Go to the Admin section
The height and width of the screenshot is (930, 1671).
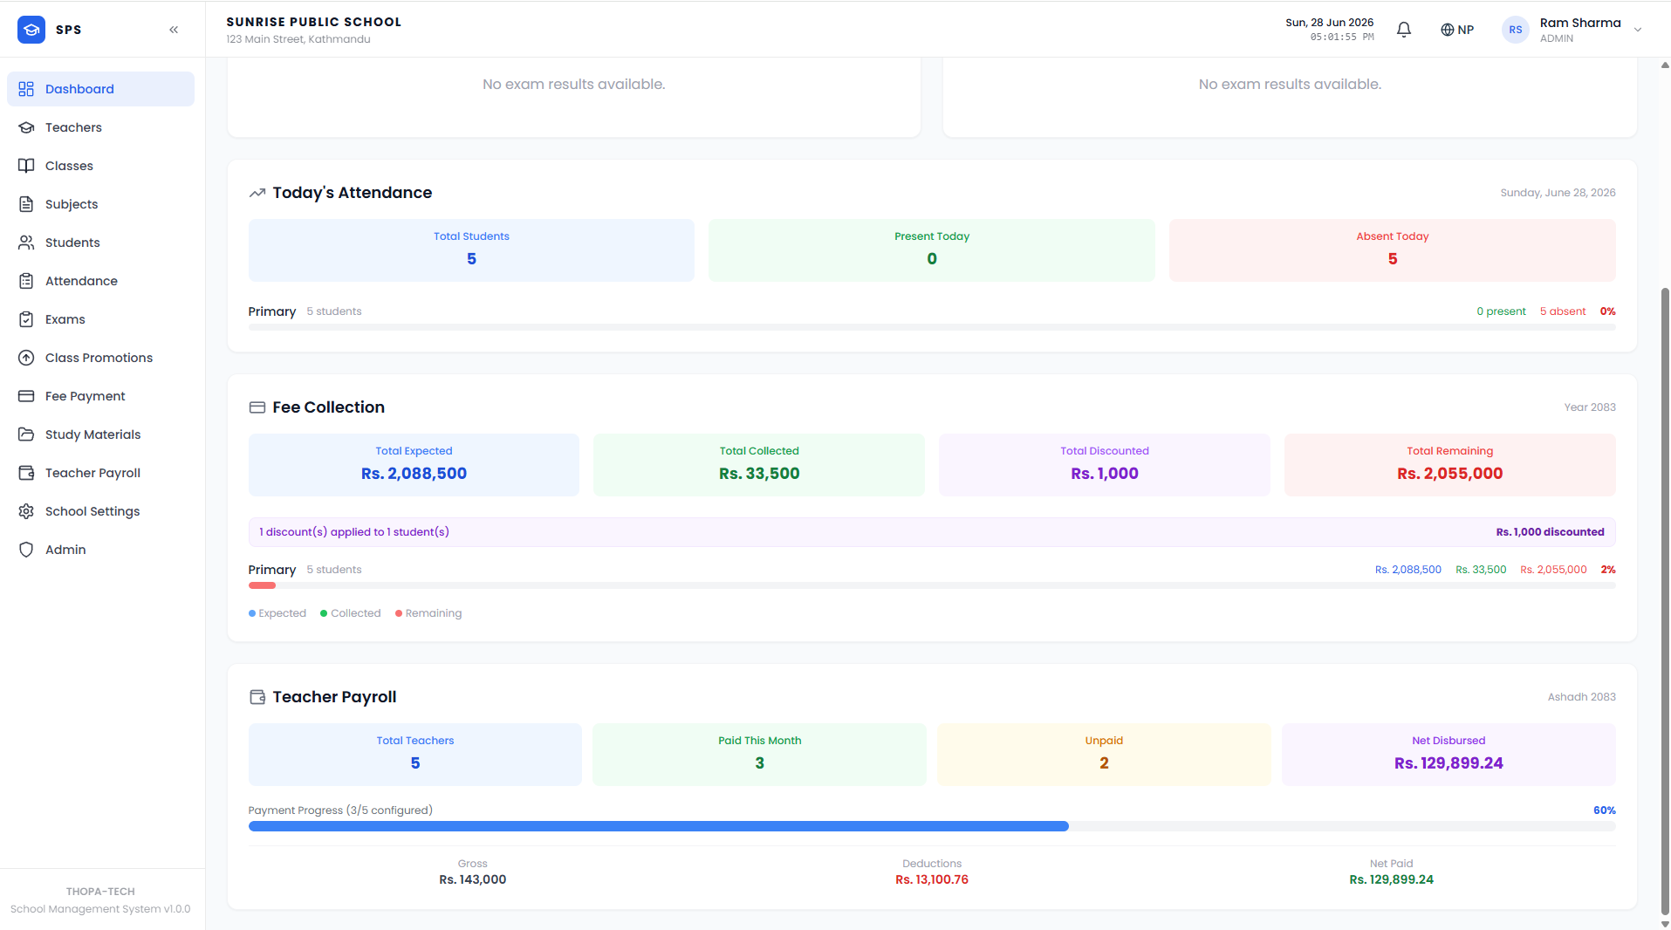[x=100, y=550]
